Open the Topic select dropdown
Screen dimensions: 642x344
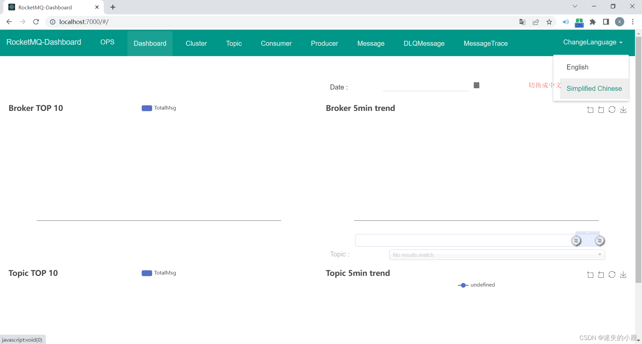497,255
